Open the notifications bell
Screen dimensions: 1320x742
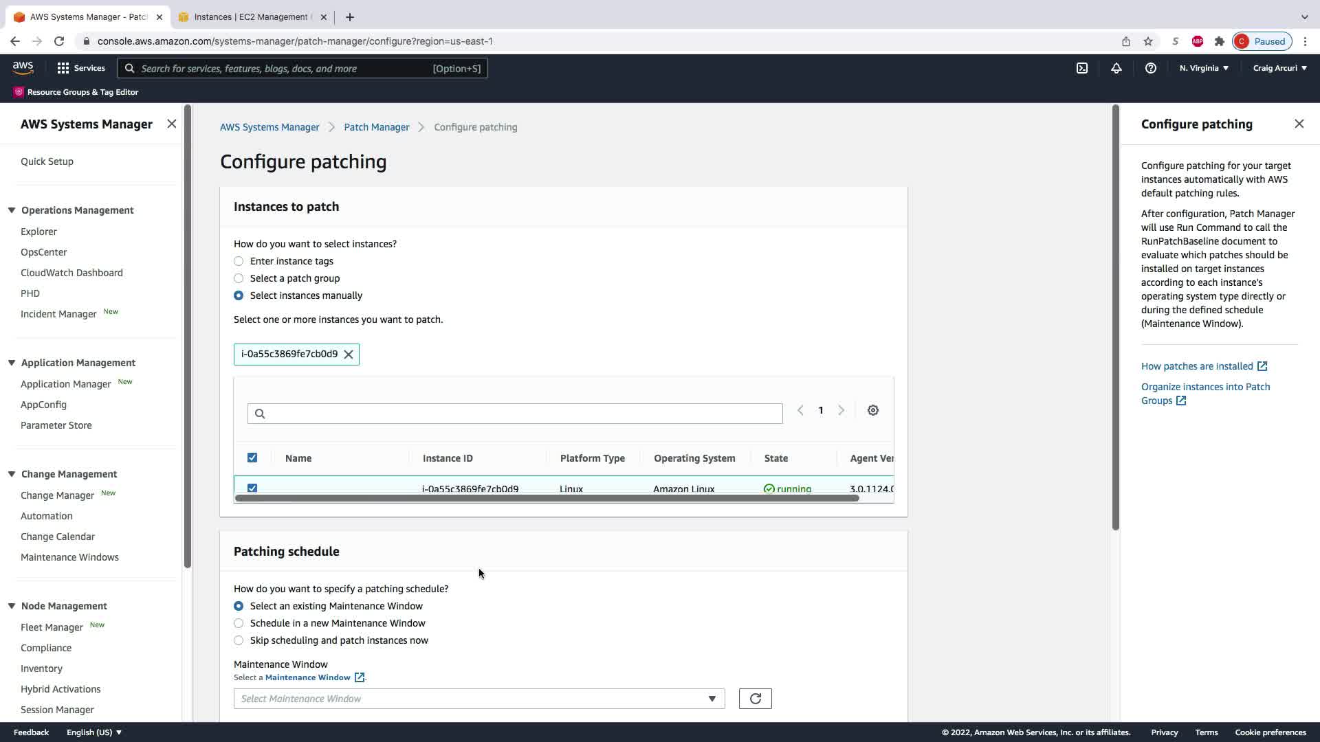tap(1116, 68)
